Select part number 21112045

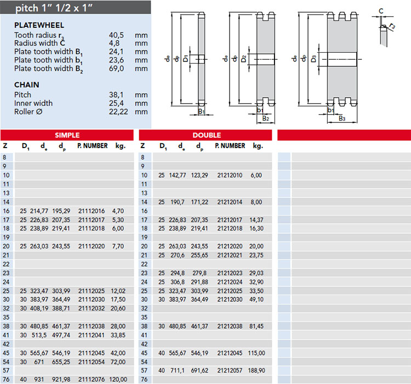[92, 353]
